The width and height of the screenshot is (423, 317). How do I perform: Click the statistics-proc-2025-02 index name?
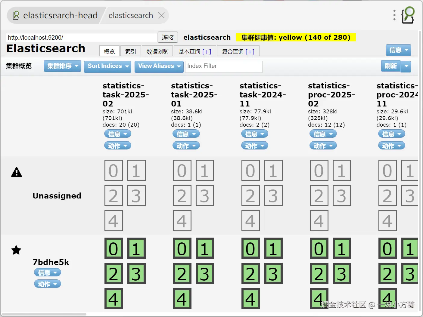pos(331,95)
